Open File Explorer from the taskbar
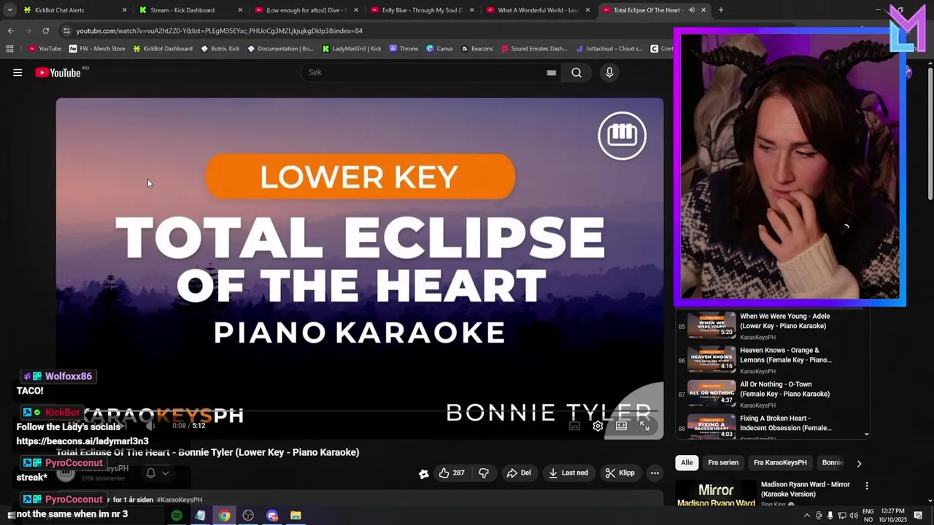The height and width of the screenshot is (525, 934). pyautogui.click(x=296, y=516)
